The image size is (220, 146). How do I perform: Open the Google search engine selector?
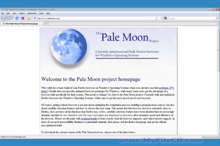click(166, 18)
